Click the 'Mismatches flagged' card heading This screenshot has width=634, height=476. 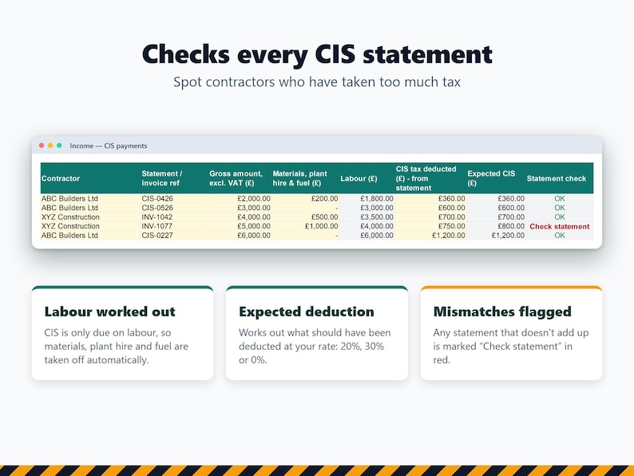point(502,311)
